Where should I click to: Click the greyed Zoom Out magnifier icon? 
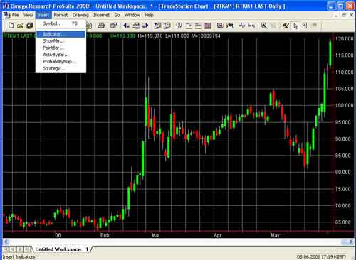click(x=273, y=26)
